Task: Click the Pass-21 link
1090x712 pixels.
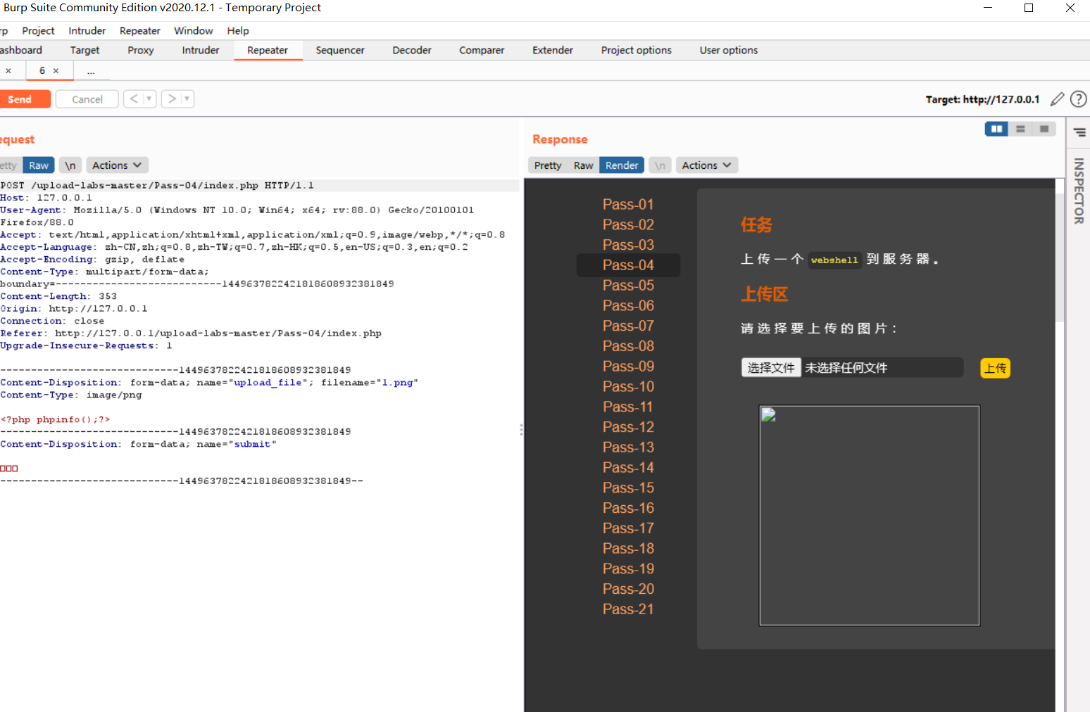Action: [628, 609]
